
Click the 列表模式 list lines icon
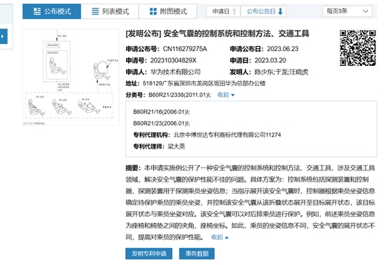(95, 11)
